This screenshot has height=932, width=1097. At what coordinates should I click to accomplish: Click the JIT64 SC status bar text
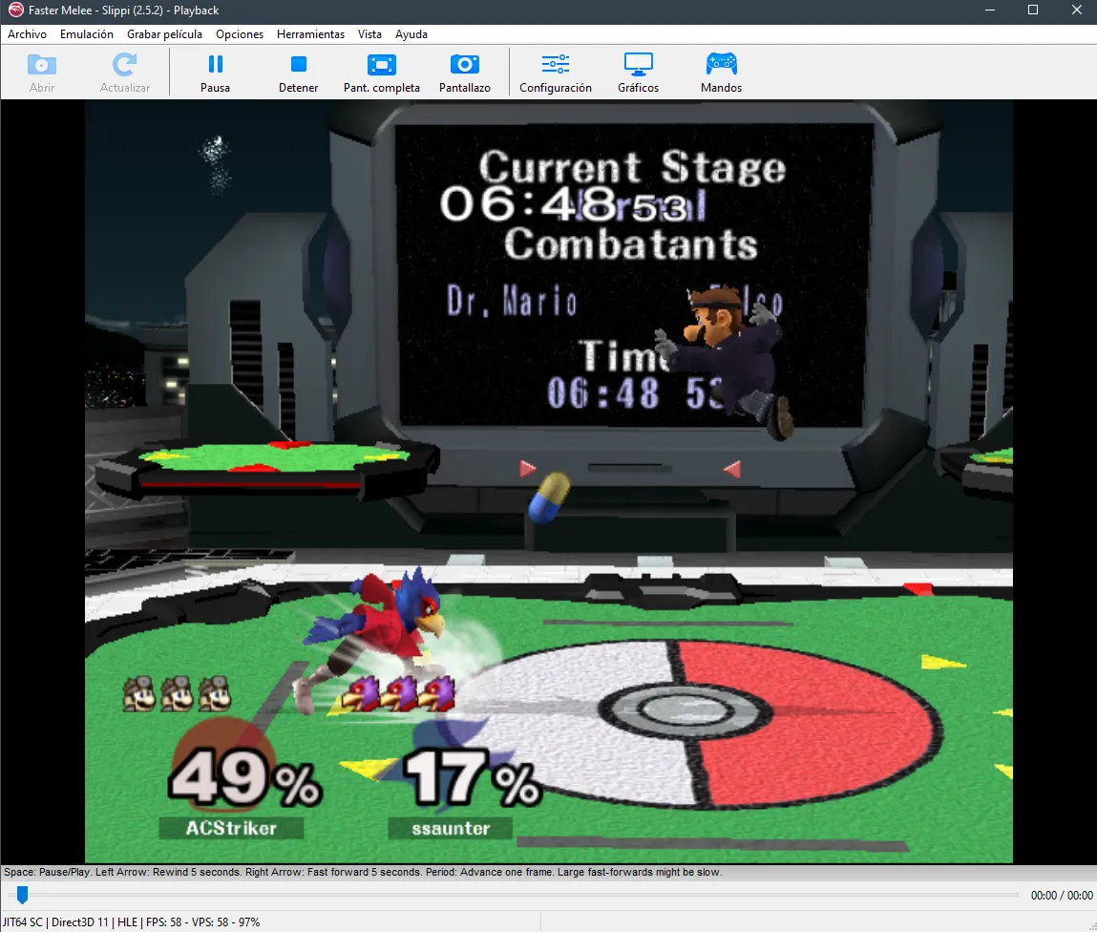click(x=132, y=922)
